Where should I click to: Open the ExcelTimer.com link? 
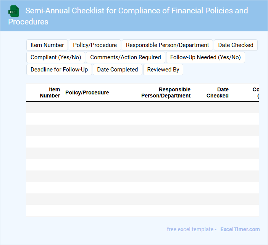(x=240, y=229)
